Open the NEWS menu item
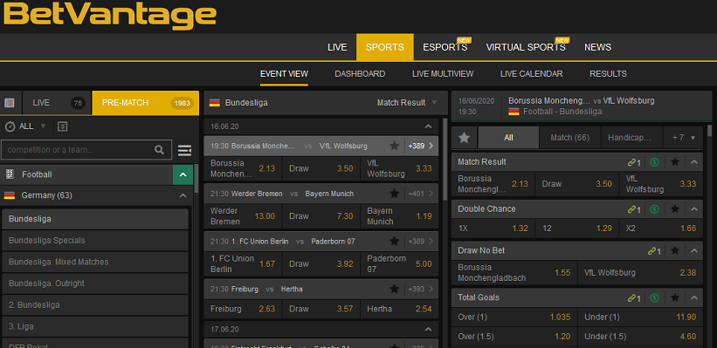 597,47
